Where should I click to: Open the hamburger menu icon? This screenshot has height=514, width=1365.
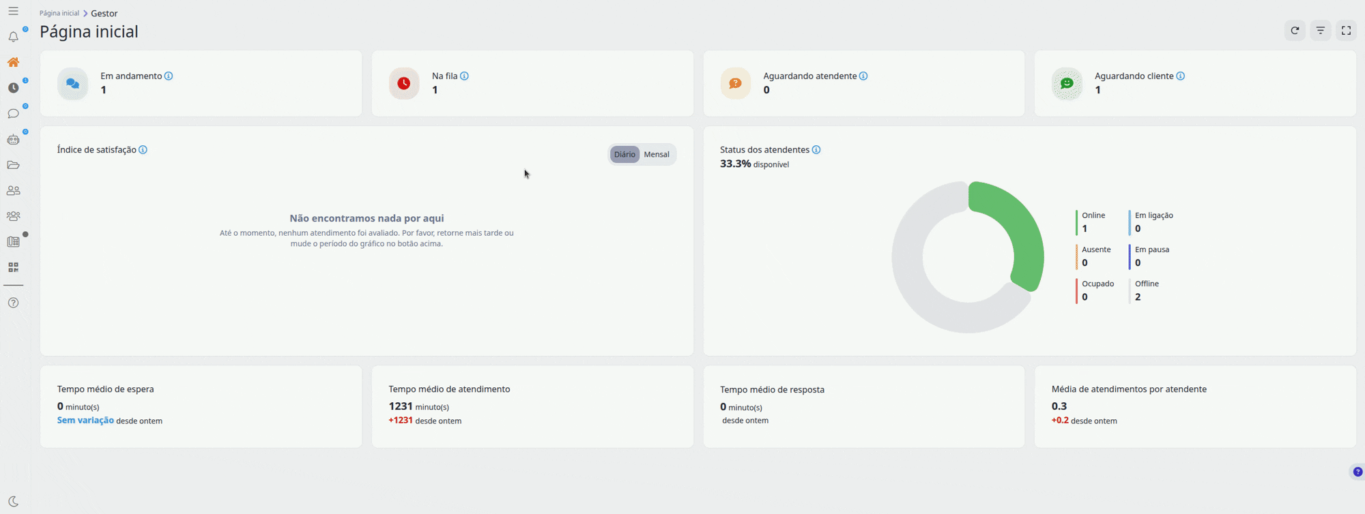(13, 12)
